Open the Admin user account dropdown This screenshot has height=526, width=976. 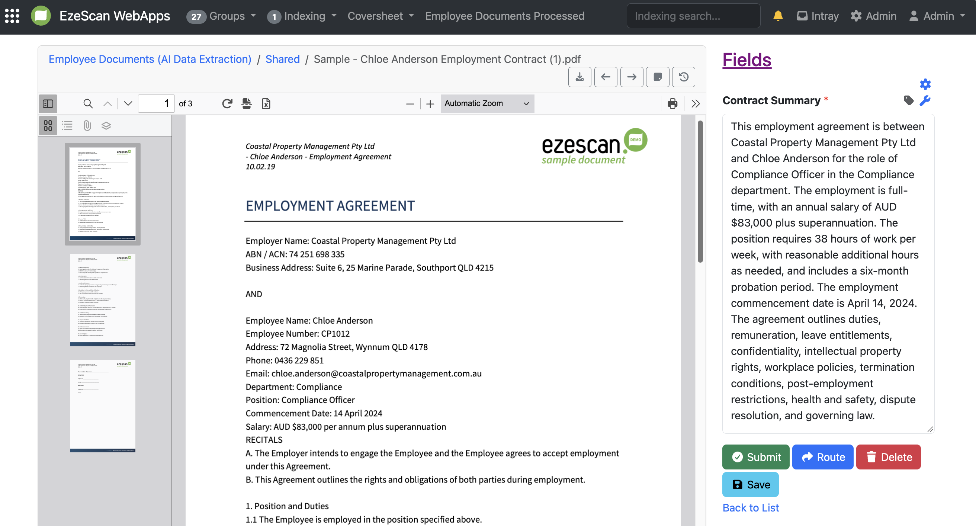pyautogui.click(x=937, y=16)
